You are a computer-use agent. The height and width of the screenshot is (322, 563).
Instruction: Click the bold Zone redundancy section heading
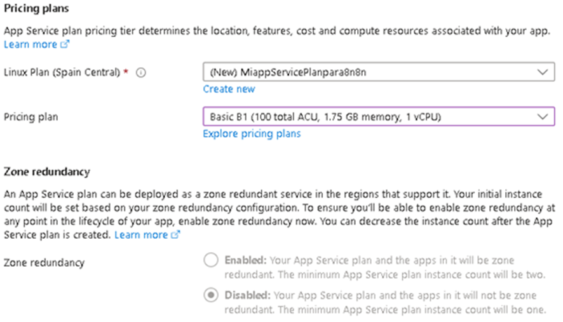pos(47,171)
